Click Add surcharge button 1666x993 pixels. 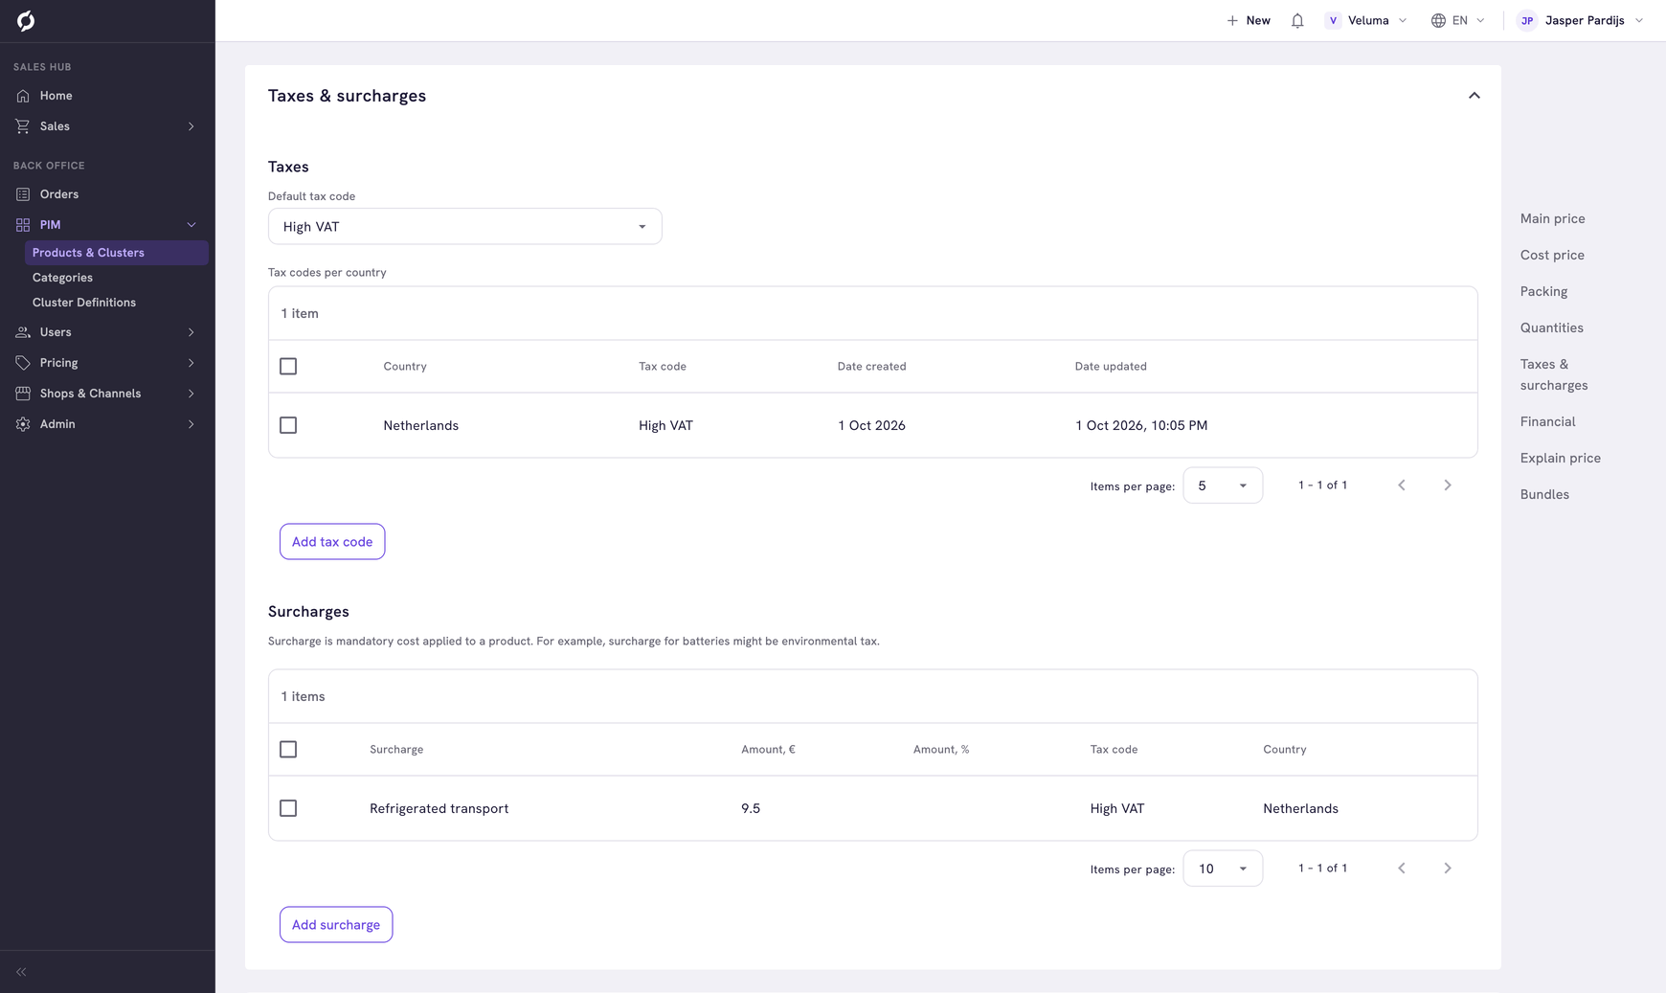(336, 925)
